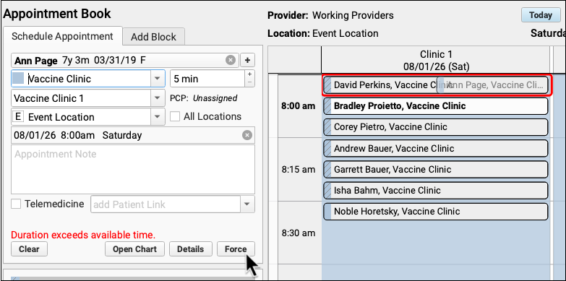Image resolution: width=566 pixels, height=281 pixels.
Task: Enable the All Locations checkbox
Action: [175, 116]
